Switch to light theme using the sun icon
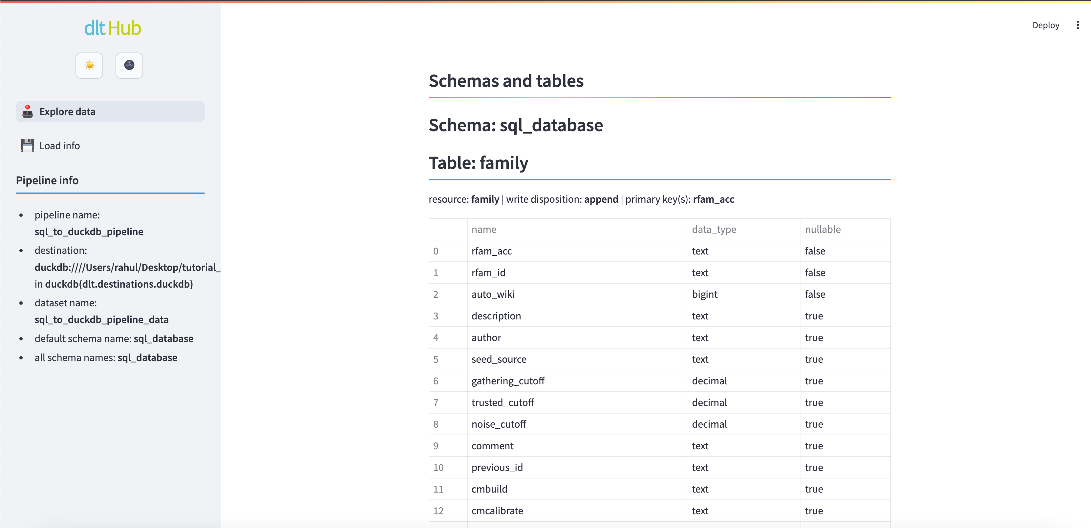 coord(89,65)
